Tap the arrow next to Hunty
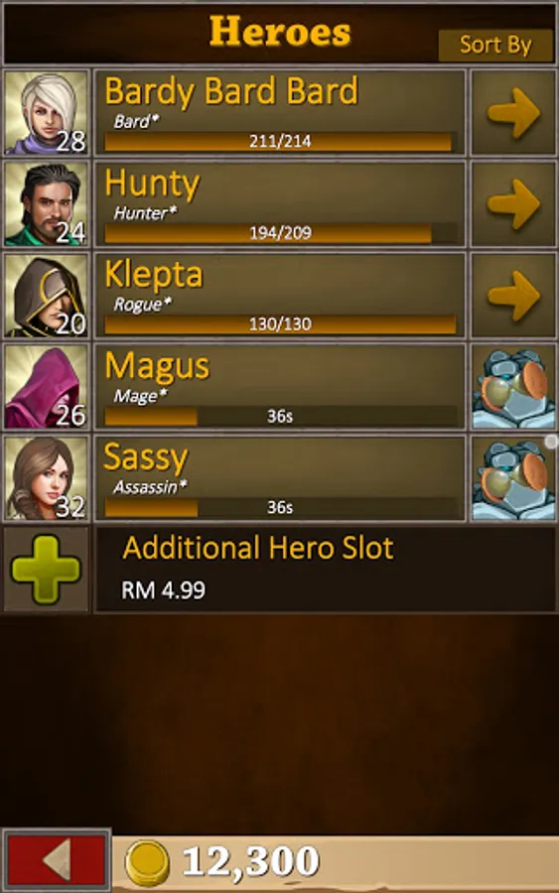The width and height of the screenshot is (559, 893). pos(513,203)
